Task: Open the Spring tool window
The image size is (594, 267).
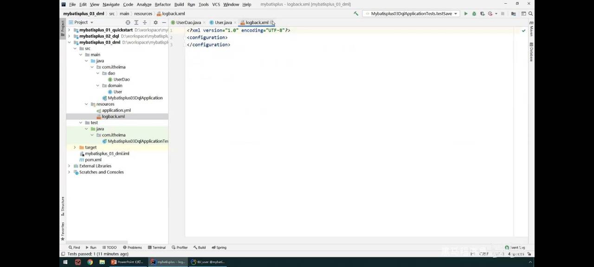Action: point(219,248)
